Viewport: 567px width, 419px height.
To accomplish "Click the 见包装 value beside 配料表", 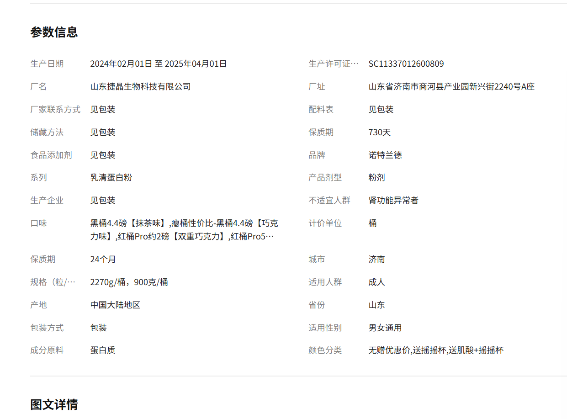I will click(x=381, y=110).
